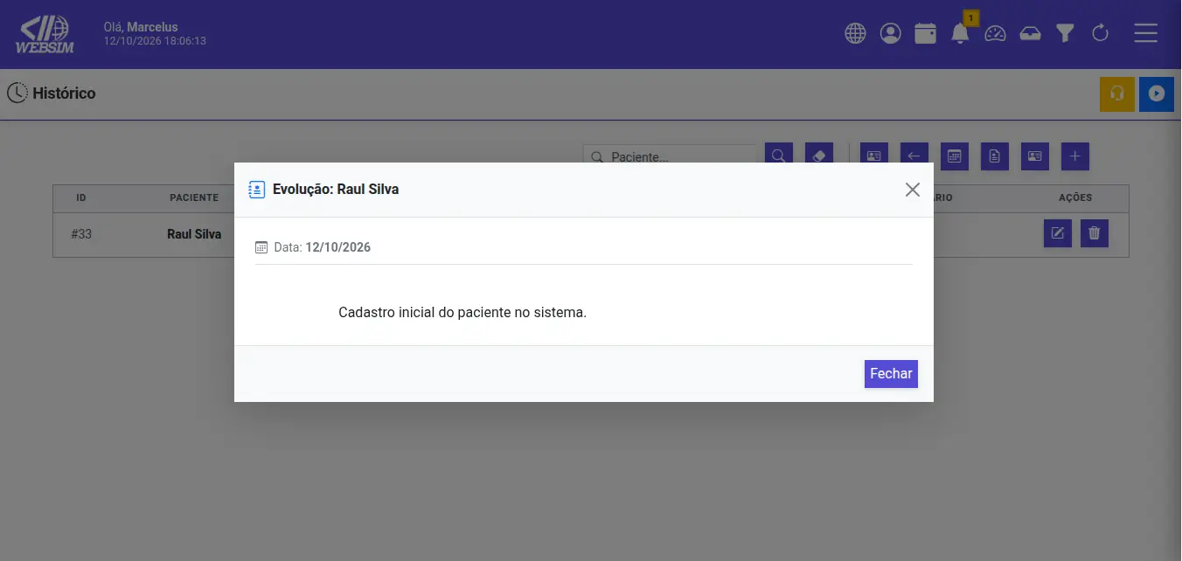Click the calendar grid toolbar button
Viewport: 1182px width, 561px height.
tap(954, 156)
